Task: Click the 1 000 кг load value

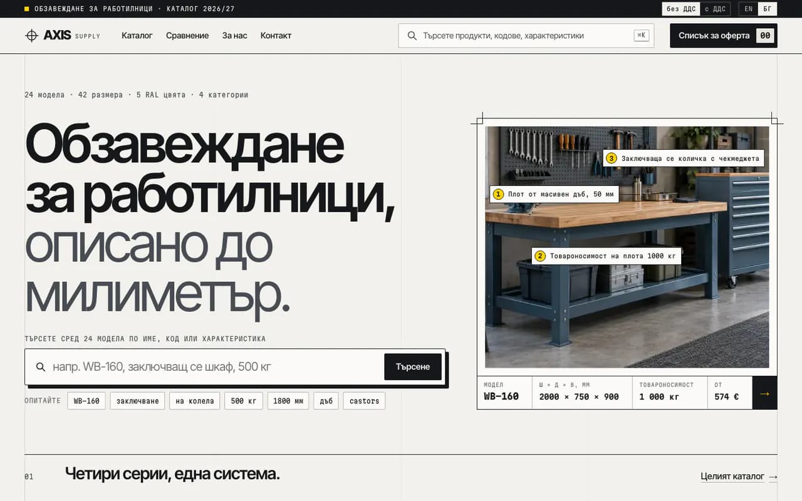Action: pyautogui.click(x=659, y=396)
